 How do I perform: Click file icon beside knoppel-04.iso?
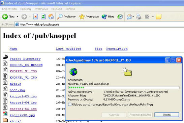[5, 101]
